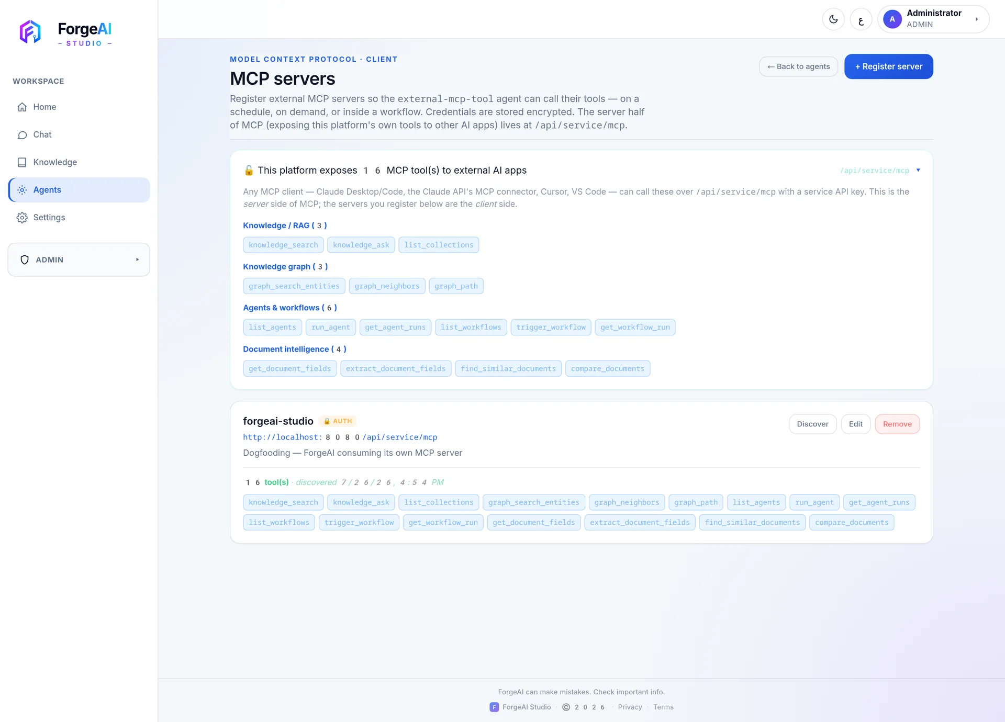Click the Knowledge graph category heading
This screenshot has width=1005, height=722.
coord(285,267)
